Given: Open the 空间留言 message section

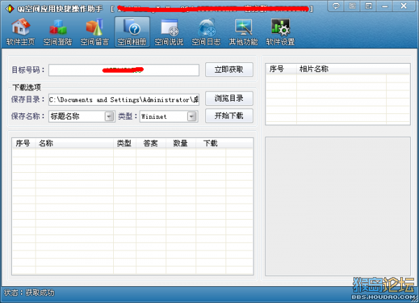Looking at the screenshot, I should coord(95,31).
